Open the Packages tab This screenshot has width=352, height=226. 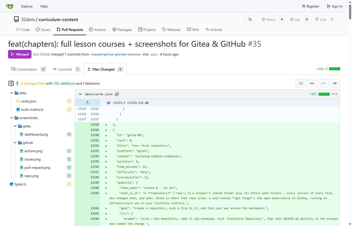122,30
